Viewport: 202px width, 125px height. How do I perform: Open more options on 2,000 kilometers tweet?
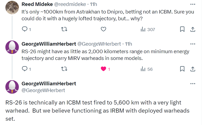tap(193, 44)
